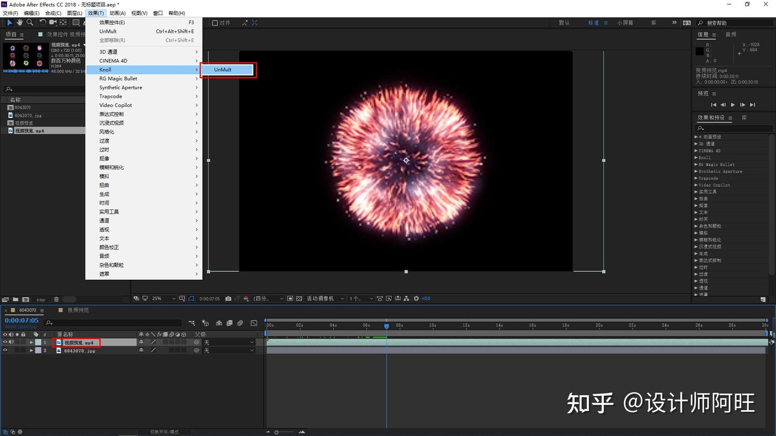Image resolution: width=776 pixels, height=436 pixels.
Task: Hide the 6043070.jpg layer visibility eye
Action: [5, 350]
